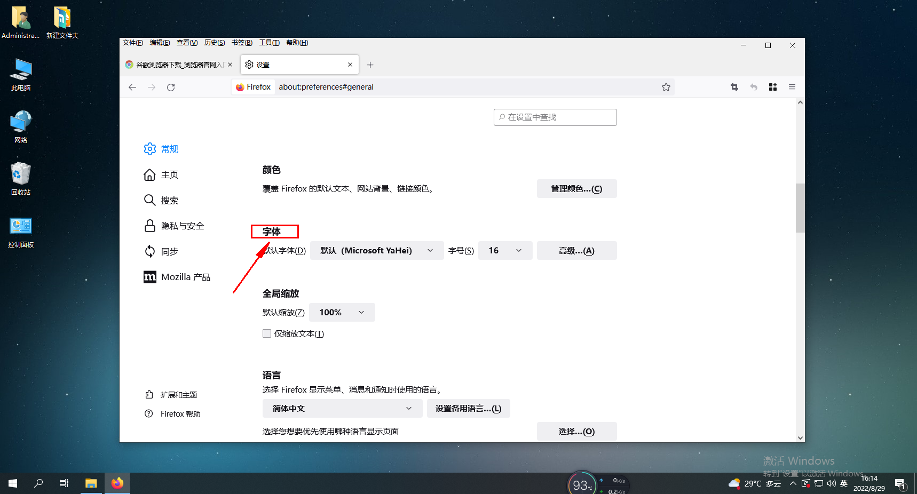Open 同步 settings category
This screenshot has height=494, width=917.
[x=161, y=251]
